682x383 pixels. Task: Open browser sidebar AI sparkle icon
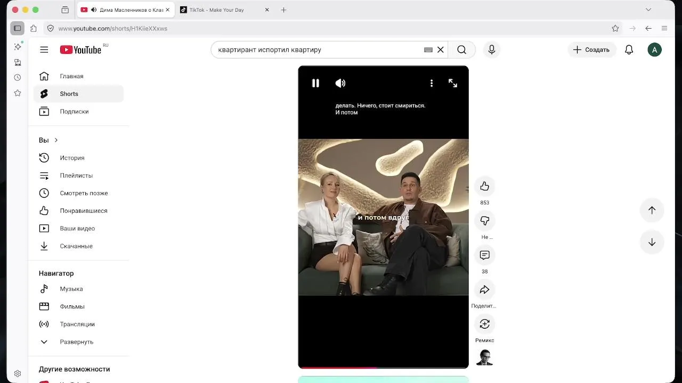tap(18, 47)
